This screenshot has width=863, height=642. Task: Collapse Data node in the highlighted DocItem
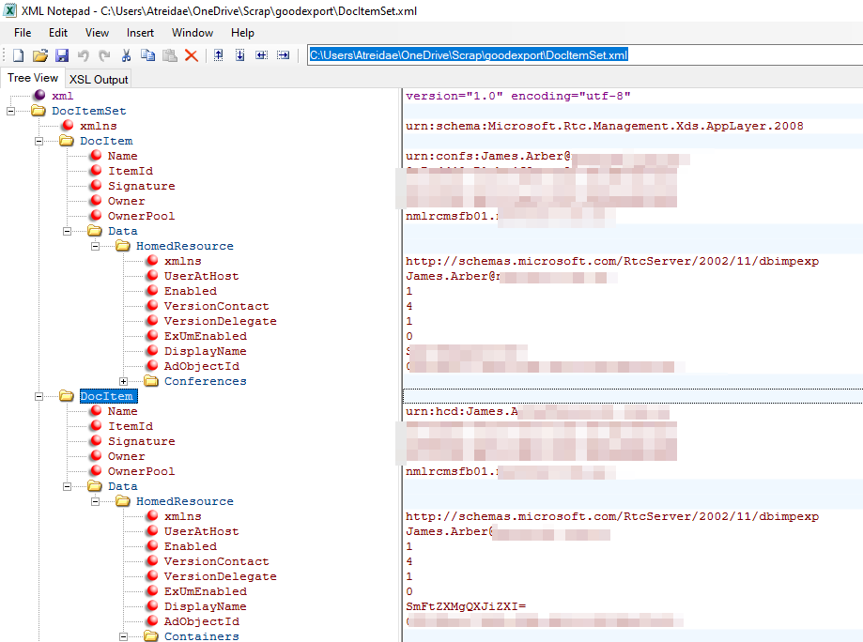coord(68,486)
